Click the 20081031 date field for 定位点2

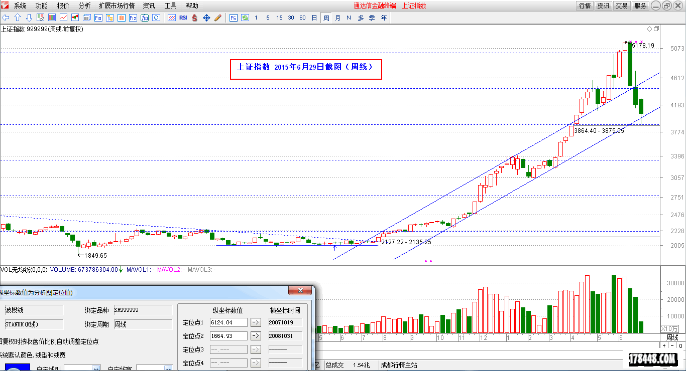(x=285, y=336)
